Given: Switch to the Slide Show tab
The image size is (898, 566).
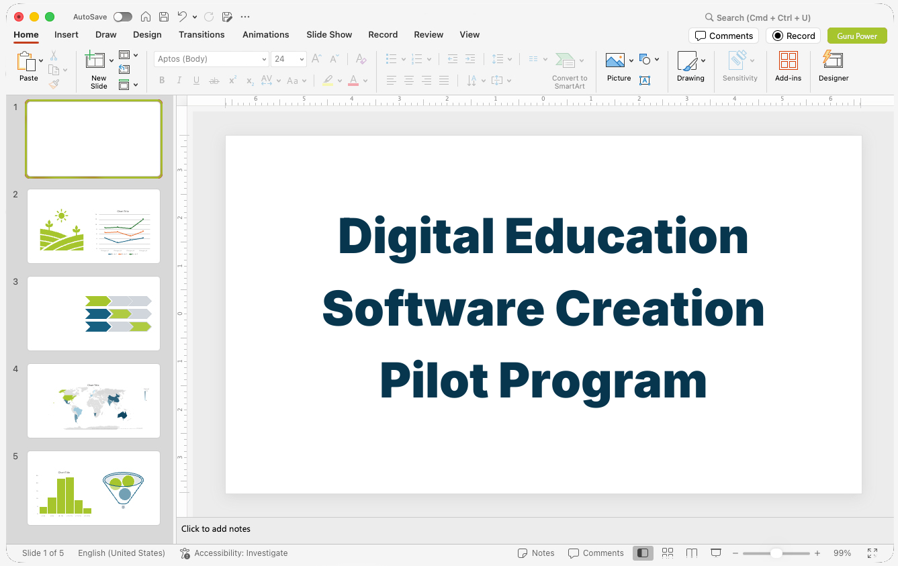Looking at the screenshot, I should click(x=329, y=34).
